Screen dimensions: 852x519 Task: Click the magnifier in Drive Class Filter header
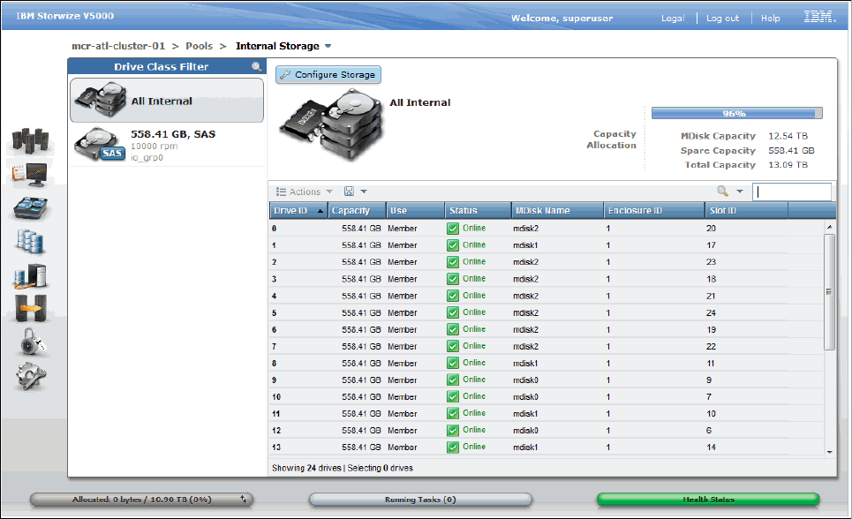257,67
